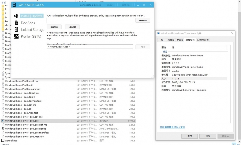Screen dimensions: 241x145
Task: Click the 'it' folder icon in Explorer
Action: point(3,13)
